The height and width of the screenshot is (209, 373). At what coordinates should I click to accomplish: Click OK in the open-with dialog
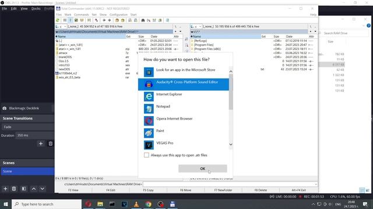pos(203,168)
